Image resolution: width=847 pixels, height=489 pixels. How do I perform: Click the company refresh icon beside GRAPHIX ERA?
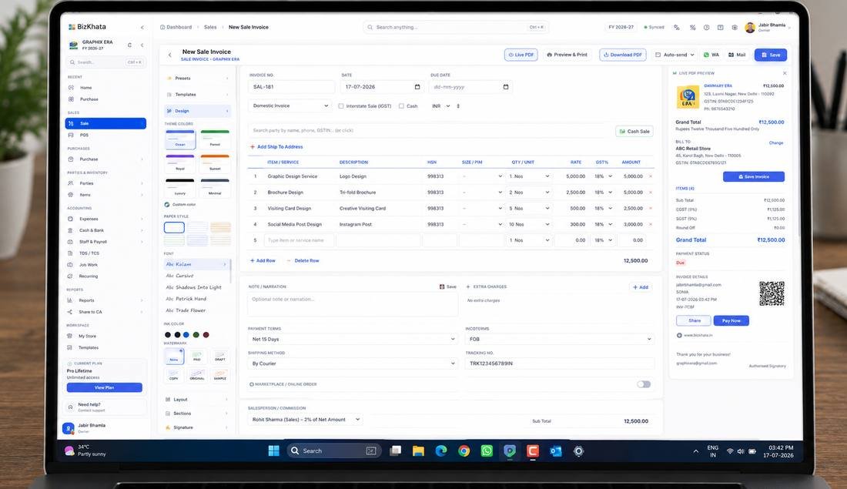[x=129, y=45]
